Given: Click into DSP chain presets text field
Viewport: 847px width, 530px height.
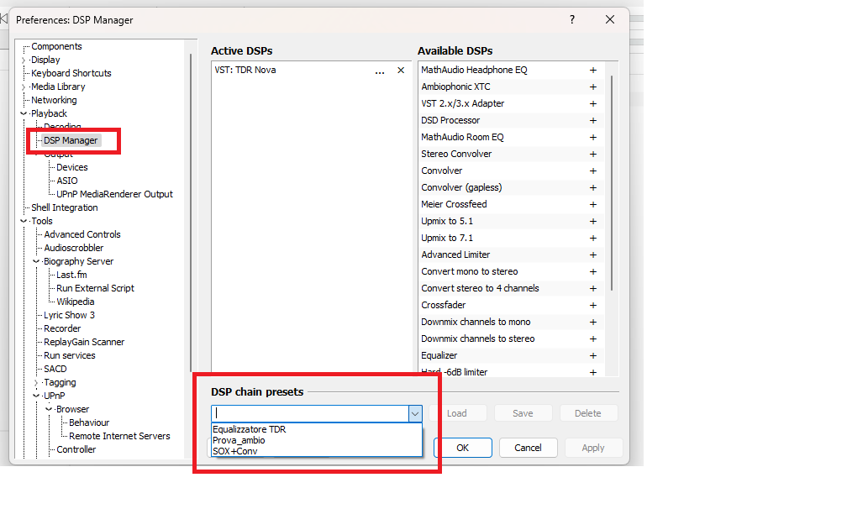Looking at the screenshot, I should pyautogui.click(x=311, y=413).
